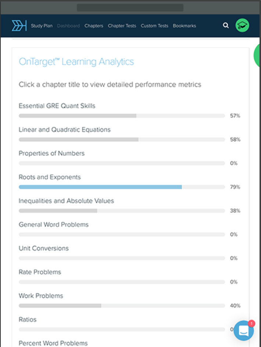Open the Essential GRE Quant Skills chapter
Screen dimensions: 261x347
(57, 106)
